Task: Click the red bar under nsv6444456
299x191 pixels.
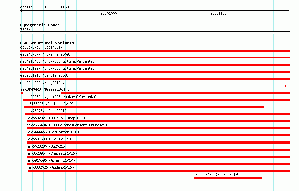Action: (x=158, y=135)
